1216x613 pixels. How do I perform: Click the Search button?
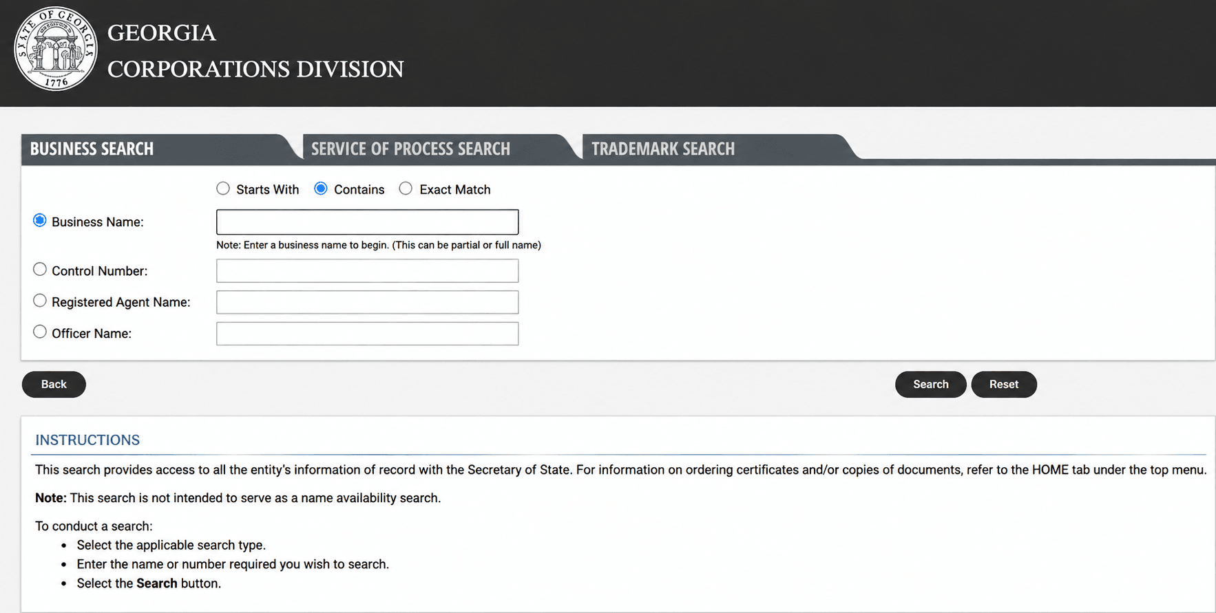[x=930, y=385]
